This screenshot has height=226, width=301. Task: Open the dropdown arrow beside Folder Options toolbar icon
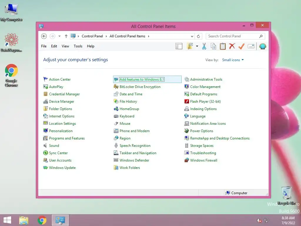click(197, 46)
